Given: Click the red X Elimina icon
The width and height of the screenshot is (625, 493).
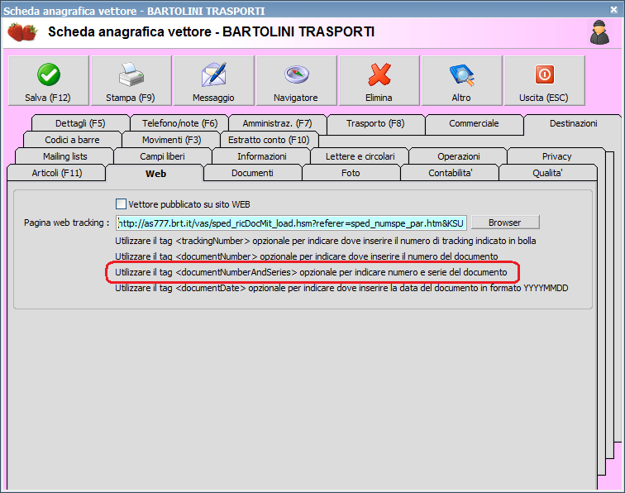Looking at the screenshot, I should tap(379, 74).
